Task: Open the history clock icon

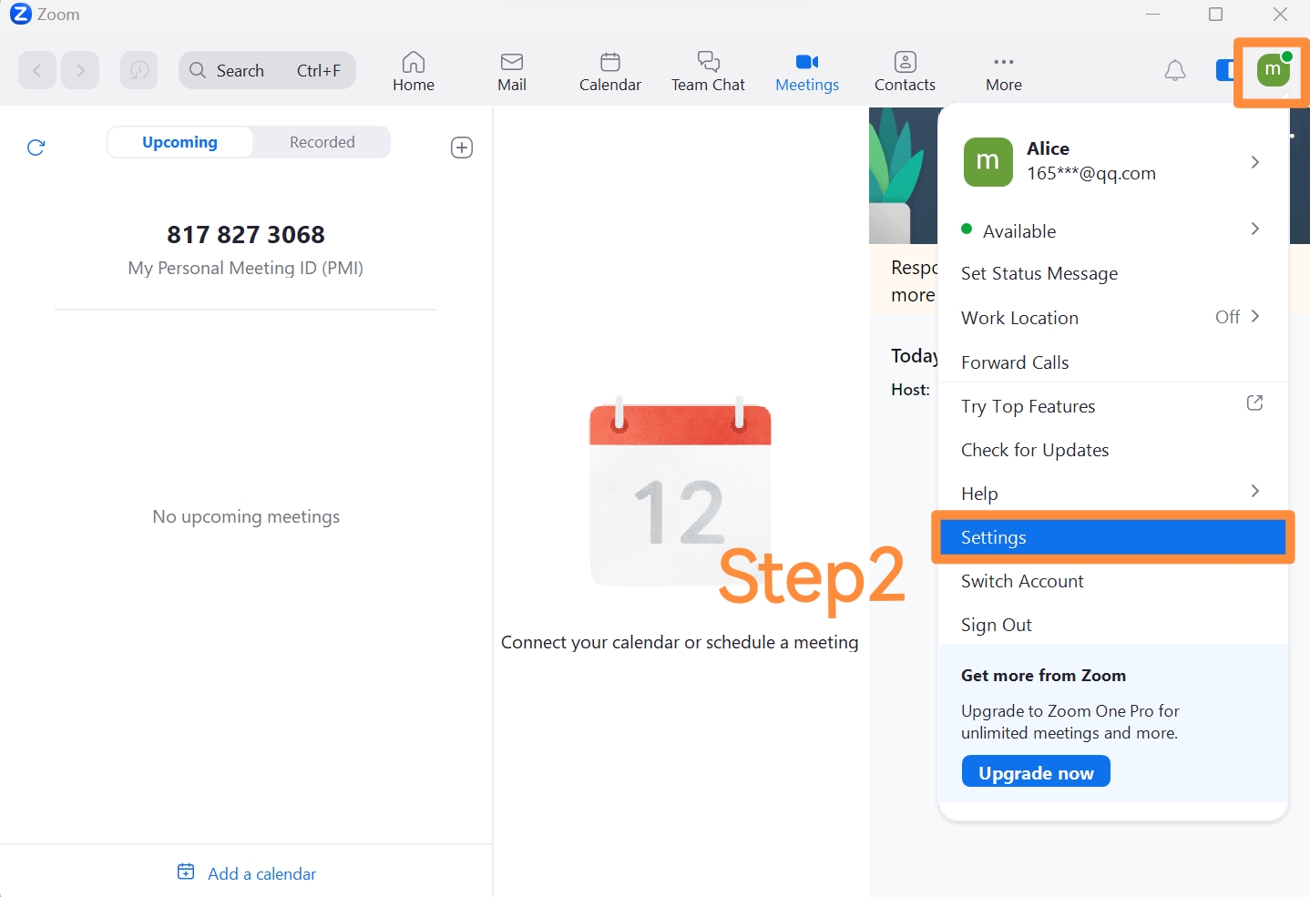Action: [139, 70]
